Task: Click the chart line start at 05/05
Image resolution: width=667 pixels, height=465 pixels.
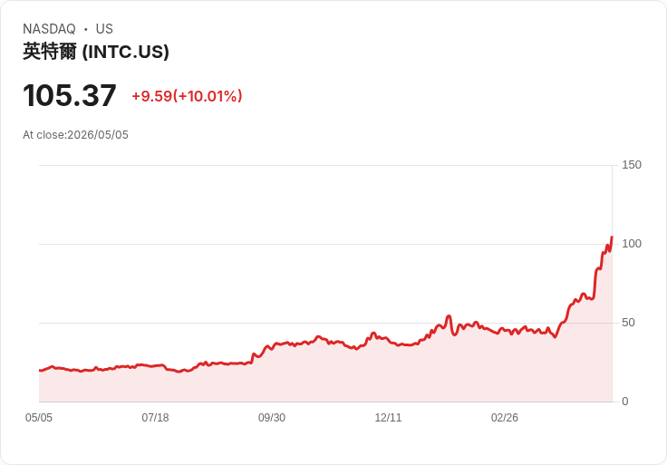Action: point(40,371)
